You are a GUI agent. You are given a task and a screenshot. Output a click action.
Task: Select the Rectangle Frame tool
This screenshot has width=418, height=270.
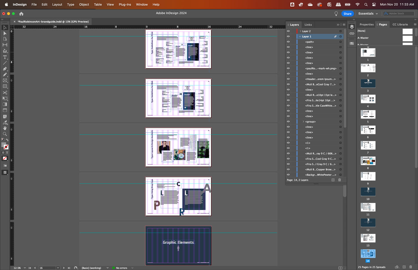5,81
